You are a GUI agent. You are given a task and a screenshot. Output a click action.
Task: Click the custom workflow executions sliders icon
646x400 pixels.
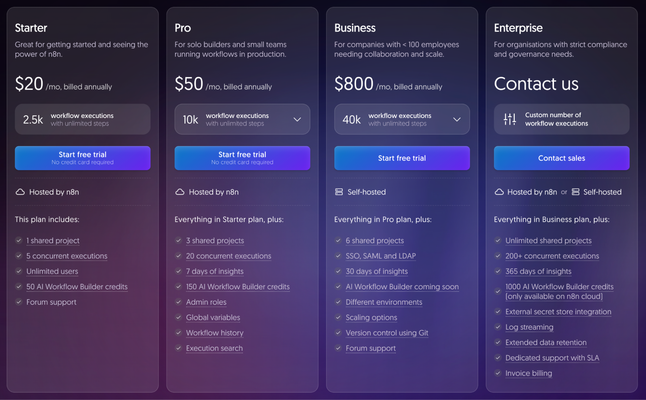509,119
